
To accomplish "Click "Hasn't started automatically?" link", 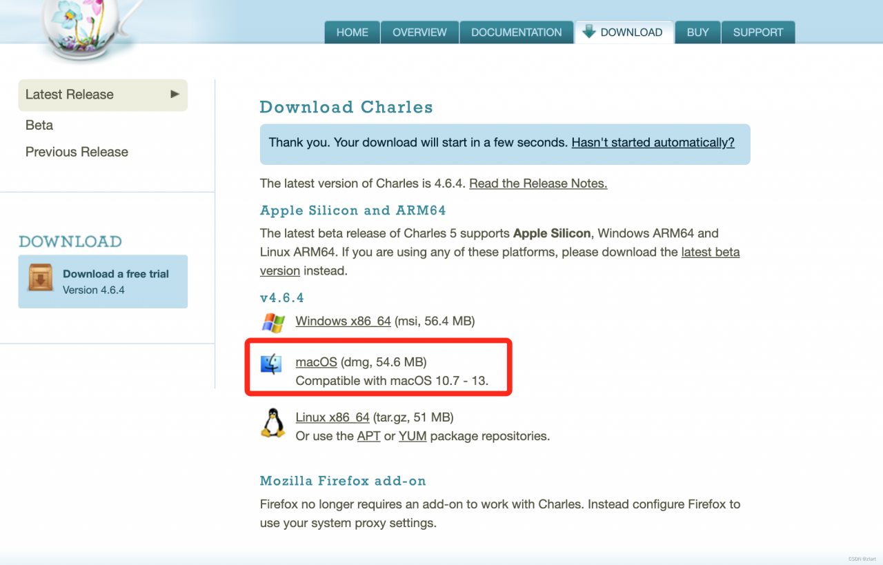I will coord(653,143).
